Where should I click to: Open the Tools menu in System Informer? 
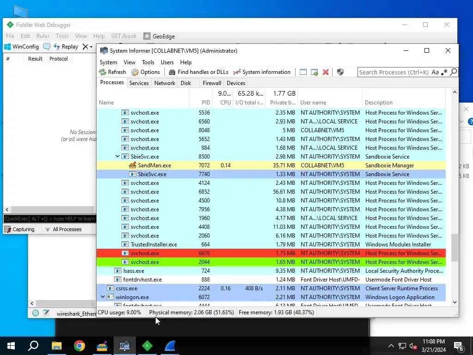pos(148,62)
